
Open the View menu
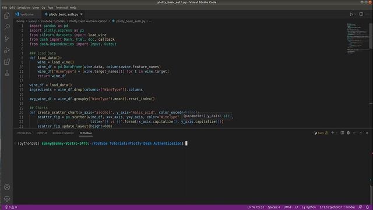[36, 8]
